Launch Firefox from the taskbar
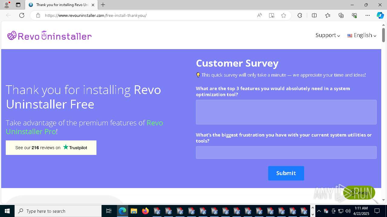 tap(145, 211)
